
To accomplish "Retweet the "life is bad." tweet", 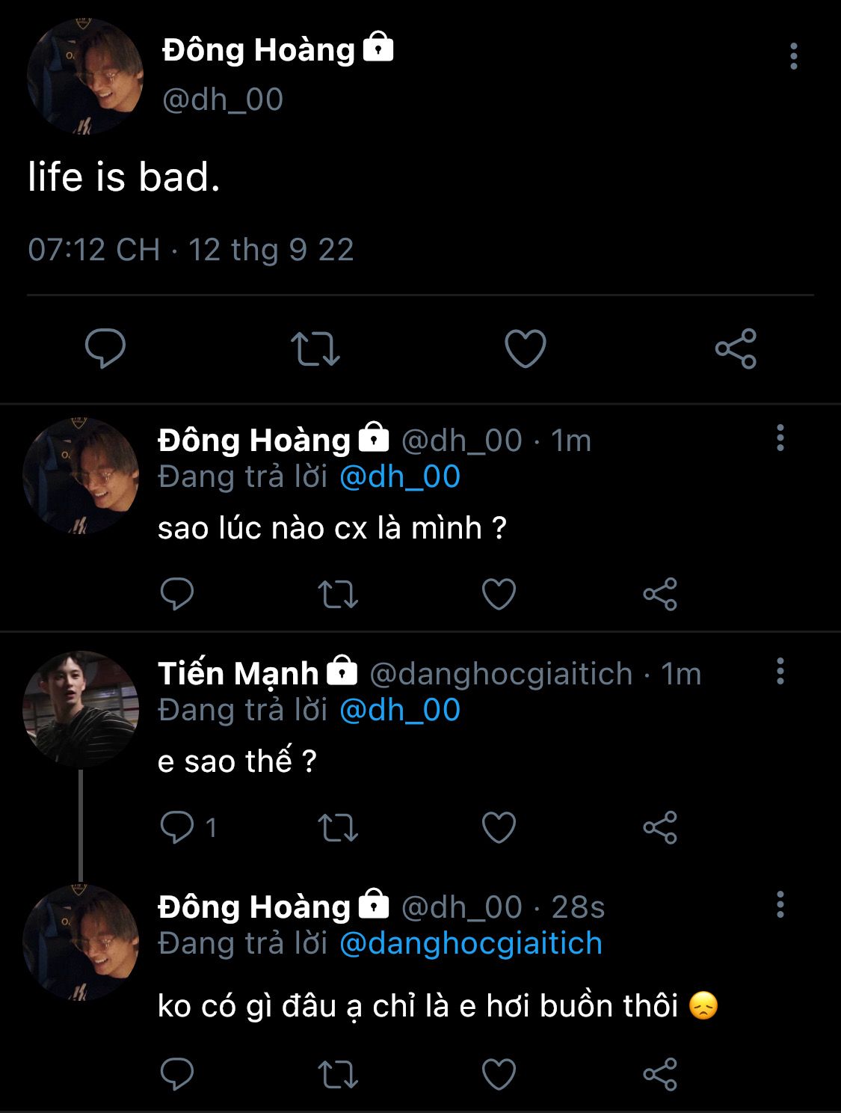I will 315,349.
